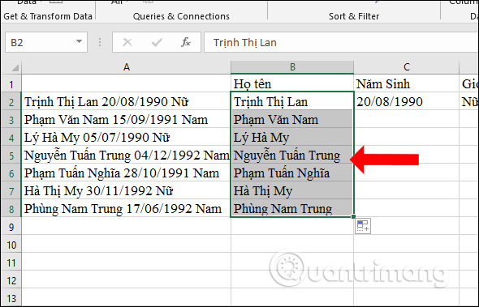
Task: Expand the Name Box dropdown arrow
Action: (x=79, y=42)
